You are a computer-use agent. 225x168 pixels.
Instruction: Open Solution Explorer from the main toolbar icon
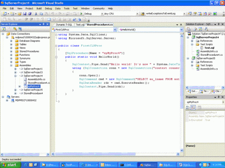click(x=189, y=14)
